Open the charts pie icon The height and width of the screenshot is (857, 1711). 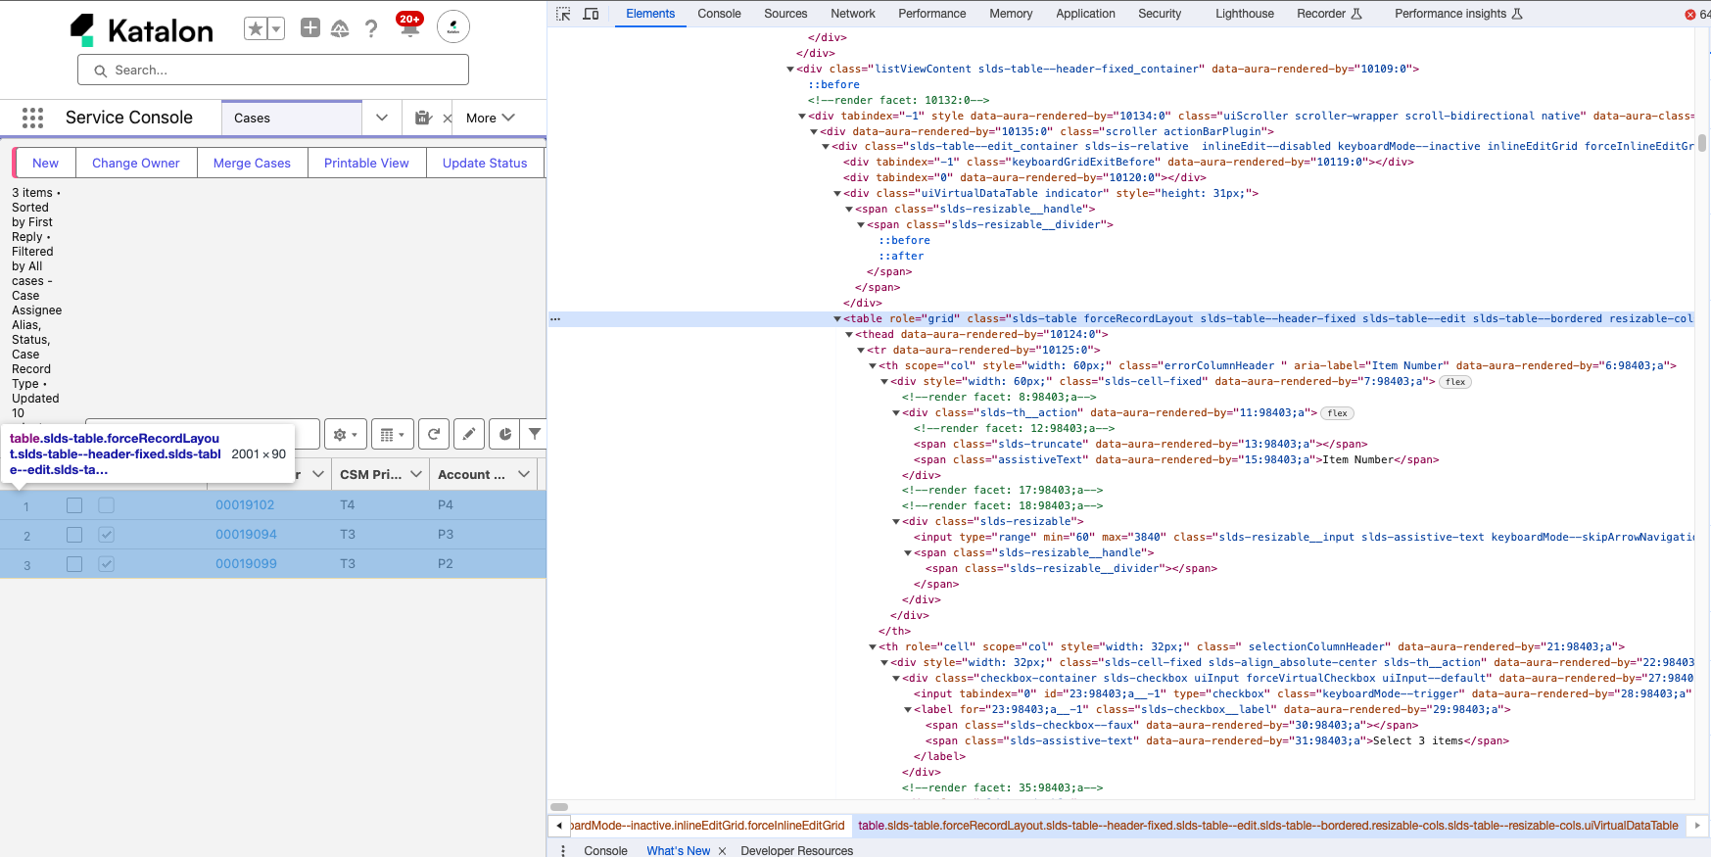point(504,434)
